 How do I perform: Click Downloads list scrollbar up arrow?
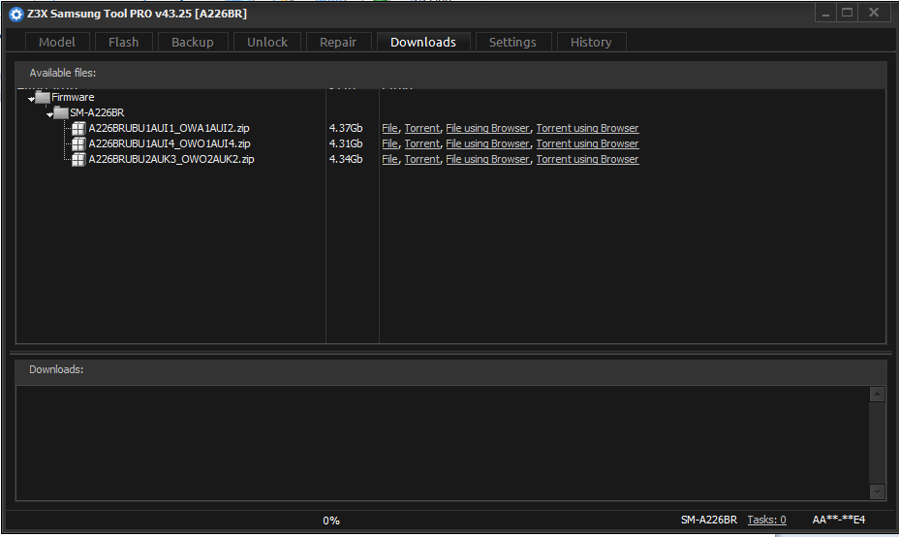[878, 395]
